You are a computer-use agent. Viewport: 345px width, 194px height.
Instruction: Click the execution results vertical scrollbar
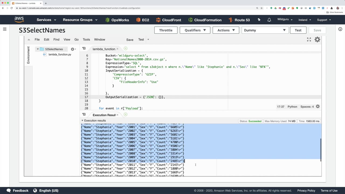[x=320, y=150]
